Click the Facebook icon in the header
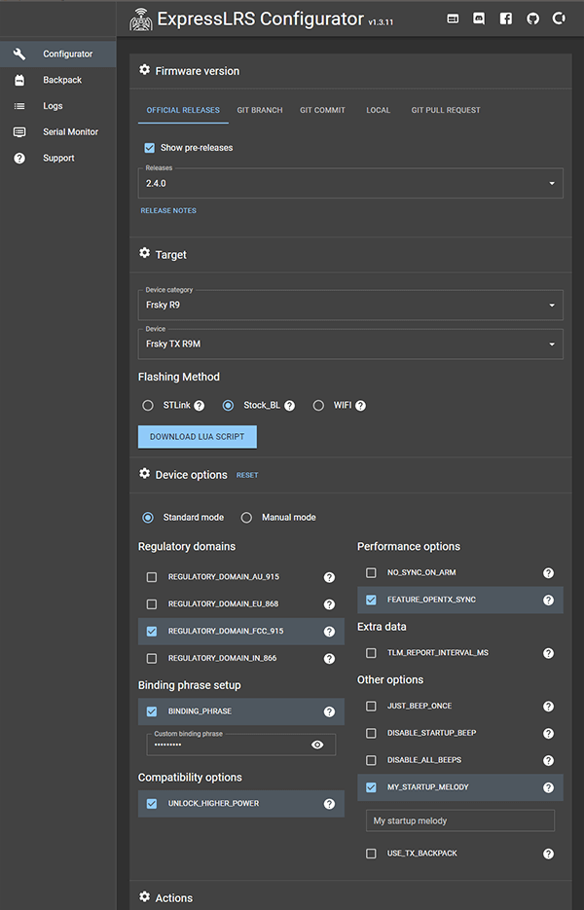The height and width of the screenshot is (910, 584). tap(506, 18)
